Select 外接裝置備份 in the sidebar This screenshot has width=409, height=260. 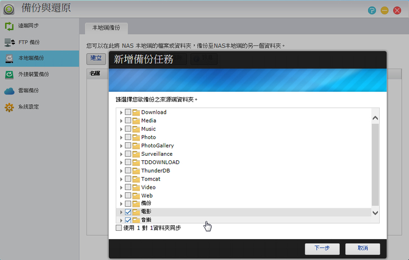(x=39, y=75)
